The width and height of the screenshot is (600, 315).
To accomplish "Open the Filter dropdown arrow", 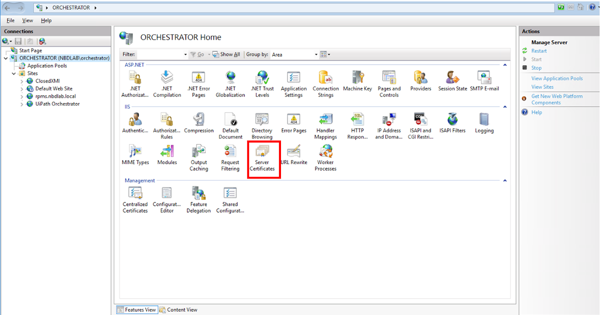I will click(x=185, y=54).
